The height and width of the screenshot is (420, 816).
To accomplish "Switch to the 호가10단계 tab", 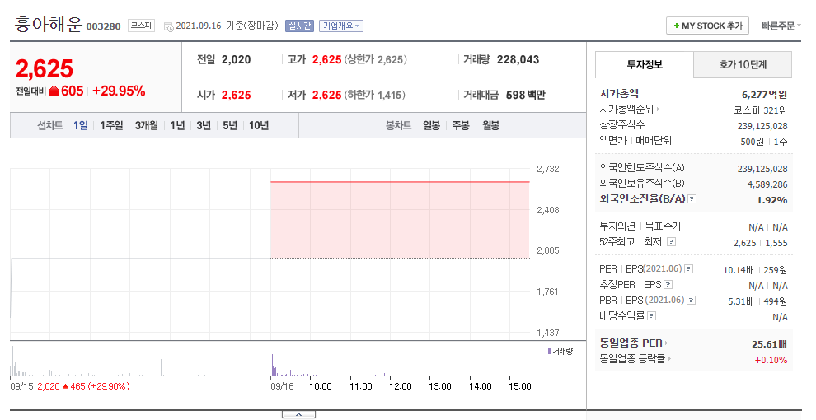I will [x=743, y=64].
